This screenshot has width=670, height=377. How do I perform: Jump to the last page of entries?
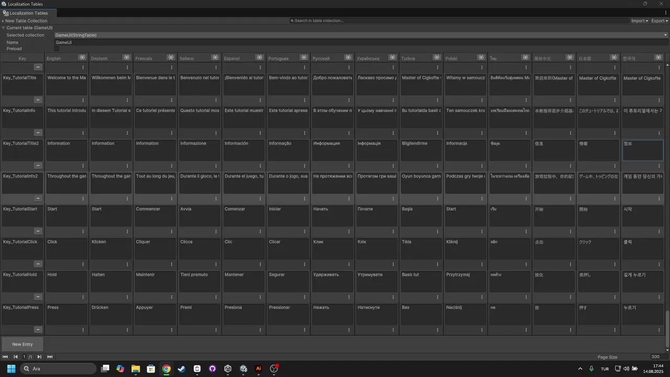tap(50, 357)
